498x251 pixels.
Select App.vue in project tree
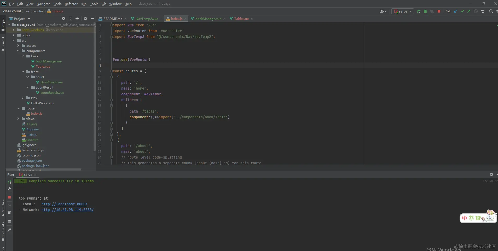click(32, 129)
